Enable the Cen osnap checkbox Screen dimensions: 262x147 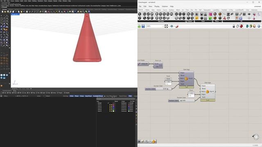[23, 93]
